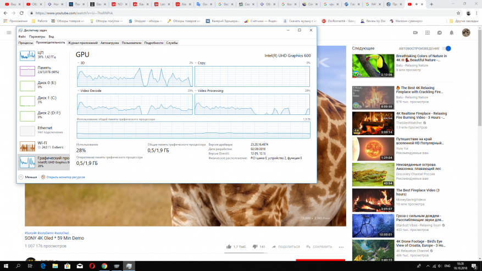Screen dimensions: 482x271
Task: Open 4K Realtime Fireplace video thumbnail
Action: click(x=373, y=123)
